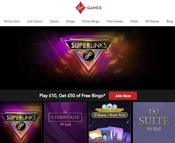
Task: Open the All Games listing
Action: coord(152,21)
